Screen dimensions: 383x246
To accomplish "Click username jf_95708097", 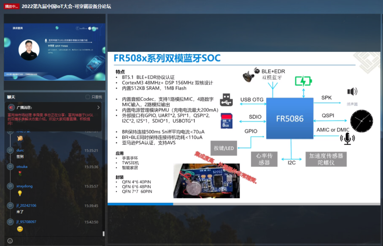I will click(x=26, y=222).
